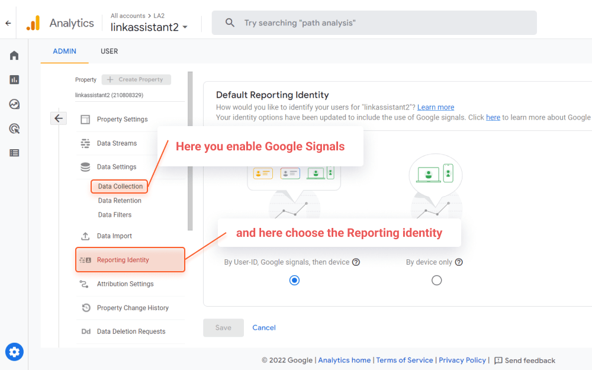
Task: Click the Data Import upload icon
Action: [x=85, y=236]
